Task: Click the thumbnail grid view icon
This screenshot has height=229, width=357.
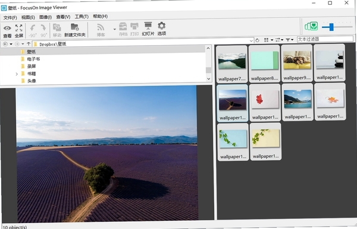Action: tap(266, 40)
